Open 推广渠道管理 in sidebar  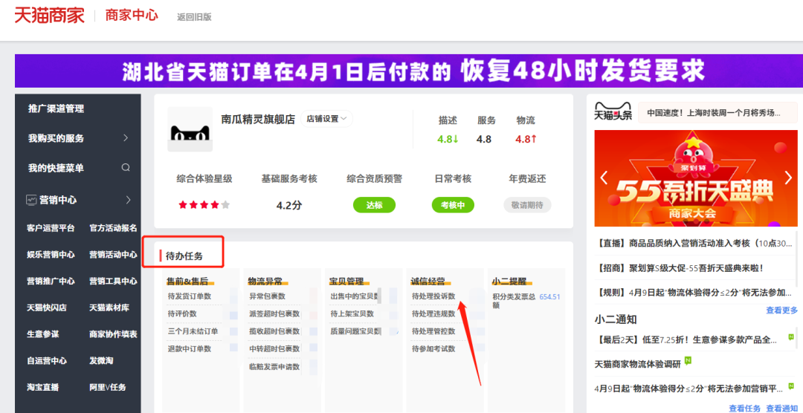coord(57,108)
